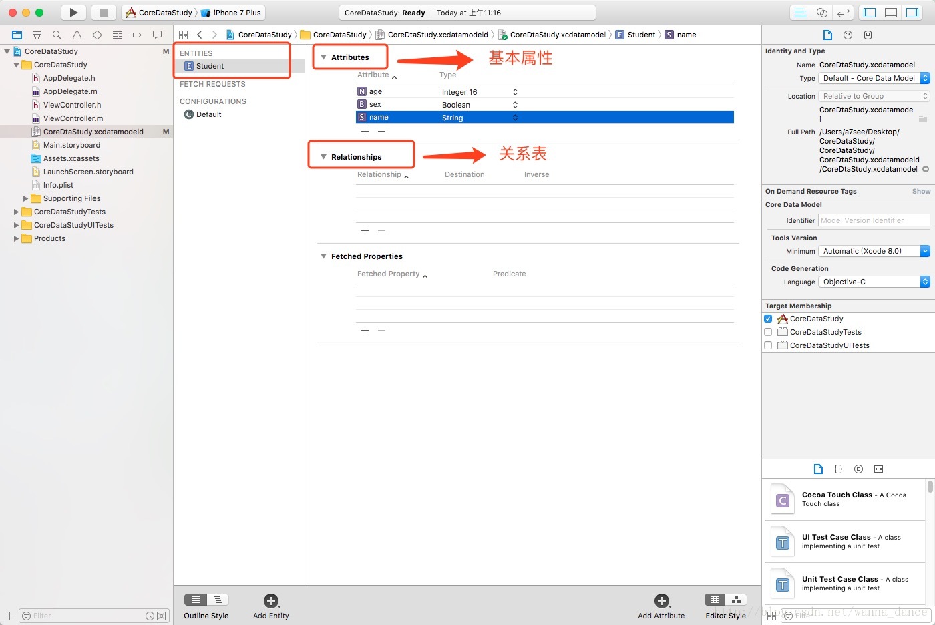935x625 pixels.
Task: Open the Find navigator
Action: 57,35
